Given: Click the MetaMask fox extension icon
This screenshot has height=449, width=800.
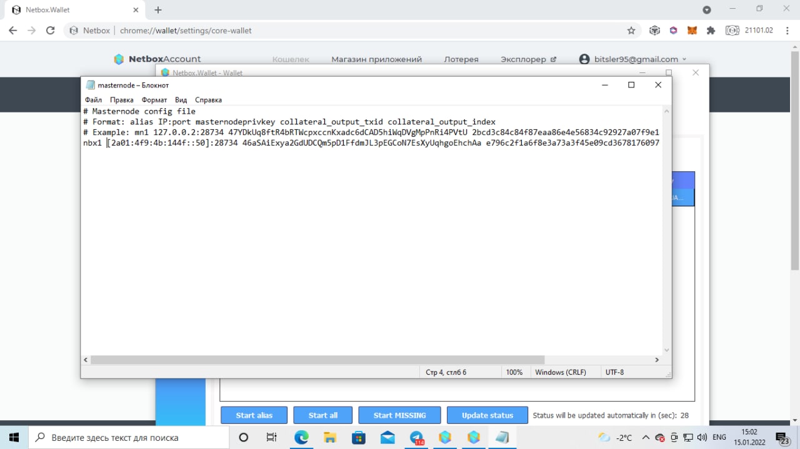Looking at the screenshot, I should [692, 30].
